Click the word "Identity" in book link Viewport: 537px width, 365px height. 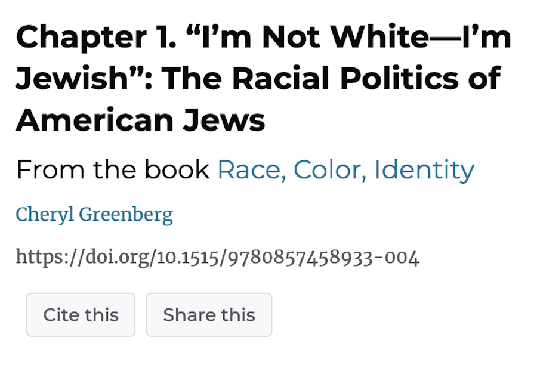click(x=424, y=170)
